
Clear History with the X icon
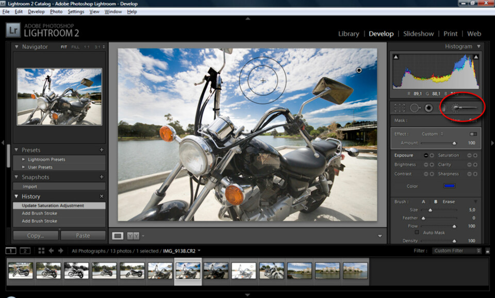coord(102,196)
